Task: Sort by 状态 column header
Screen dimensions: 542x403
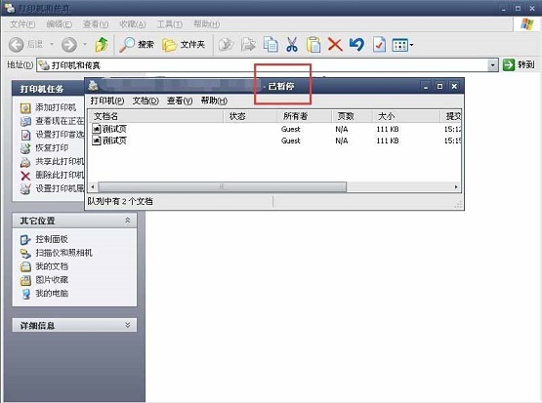Action: (250, 116)
